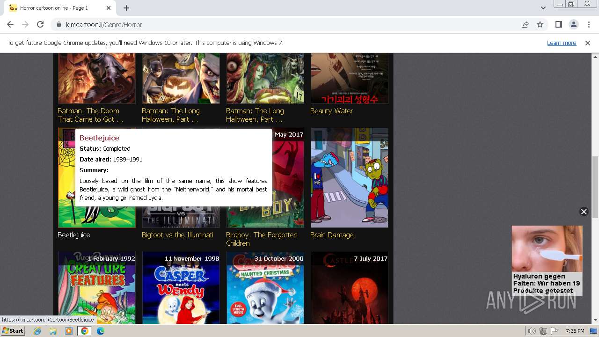Go back to the previous page
The width and height of the screenshot is (599, 337).
[x=10, y=24]
